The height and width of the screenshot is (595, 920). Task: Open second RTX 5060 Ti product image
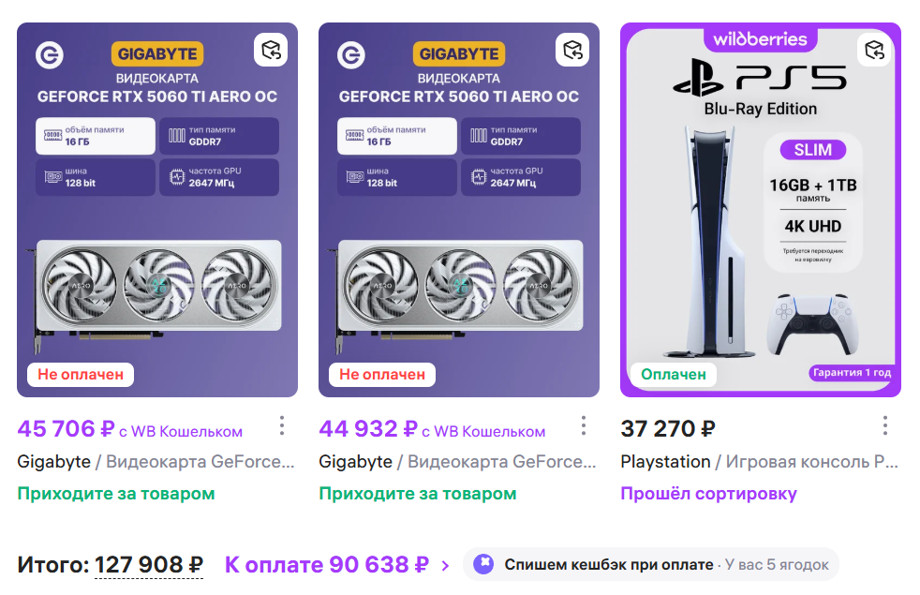(x=459, y=210)
